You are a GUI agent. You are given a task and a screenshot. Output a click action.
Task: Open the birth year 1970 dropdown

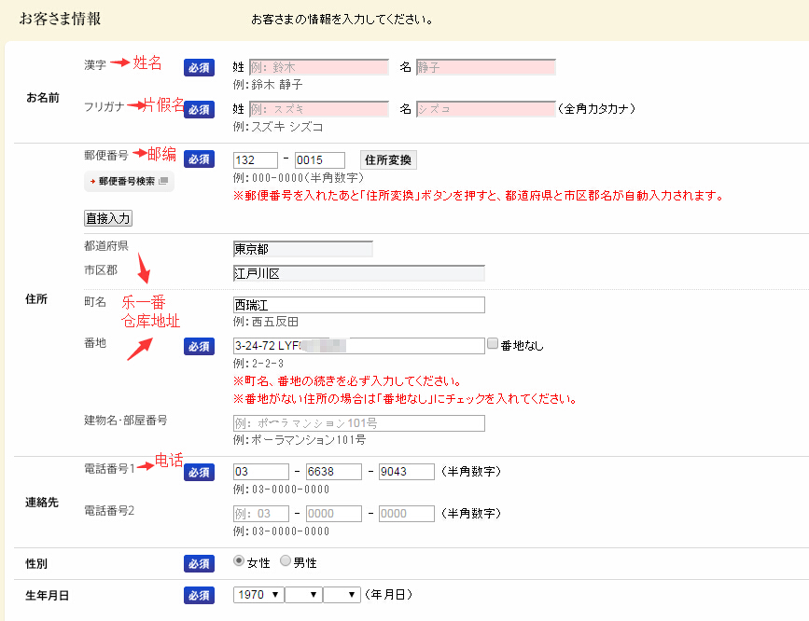[x=258, y=594]
